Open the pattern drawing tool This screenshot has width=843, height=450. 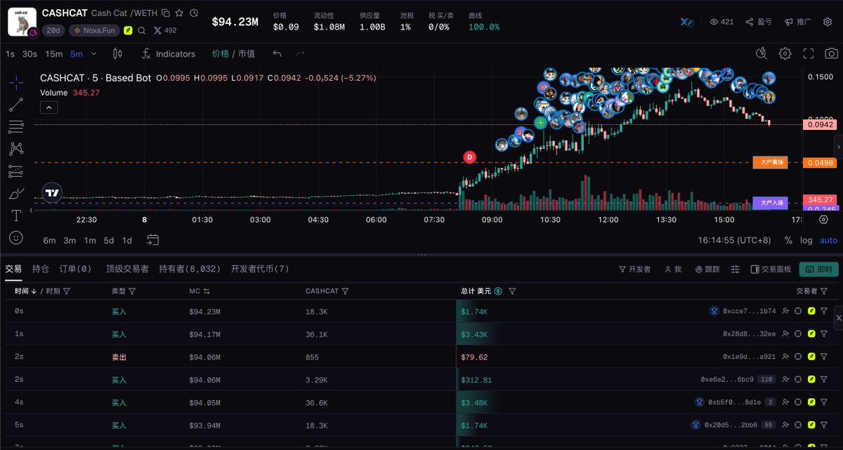click(15, 149)
